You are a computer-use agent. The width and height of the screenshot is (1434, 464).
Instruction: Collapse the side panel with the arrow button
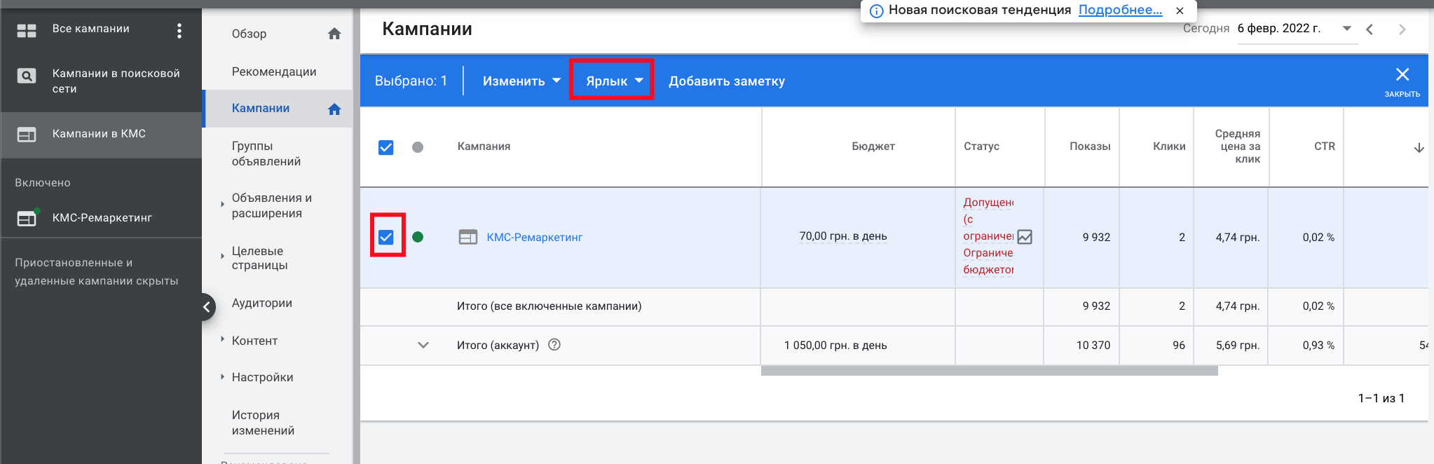pyautogui.click(x=206, y=306)
